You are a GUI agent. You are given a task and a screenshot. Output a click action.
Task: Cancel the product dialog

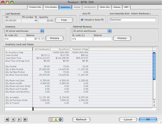128,120
